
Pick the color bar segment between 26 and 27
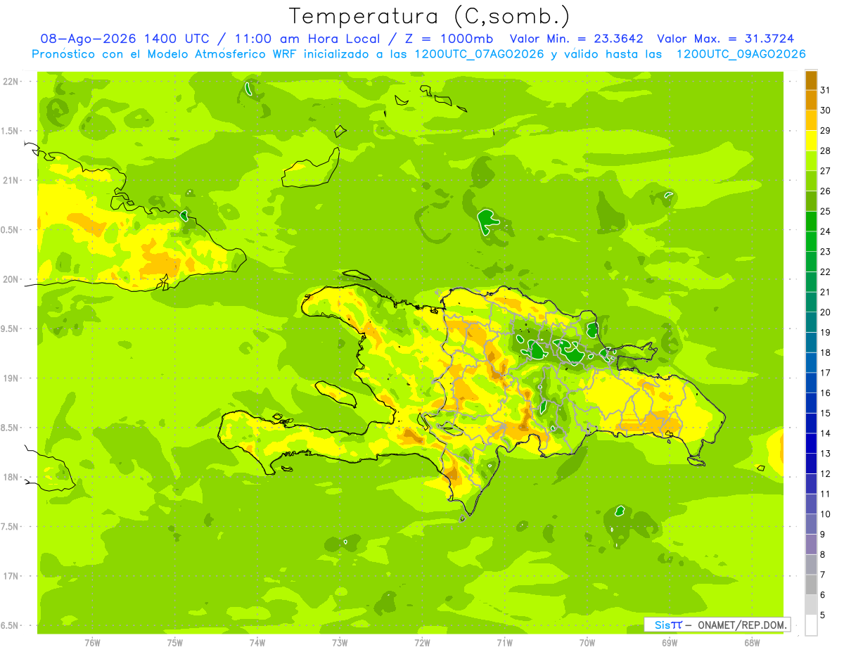coord(811,181)
